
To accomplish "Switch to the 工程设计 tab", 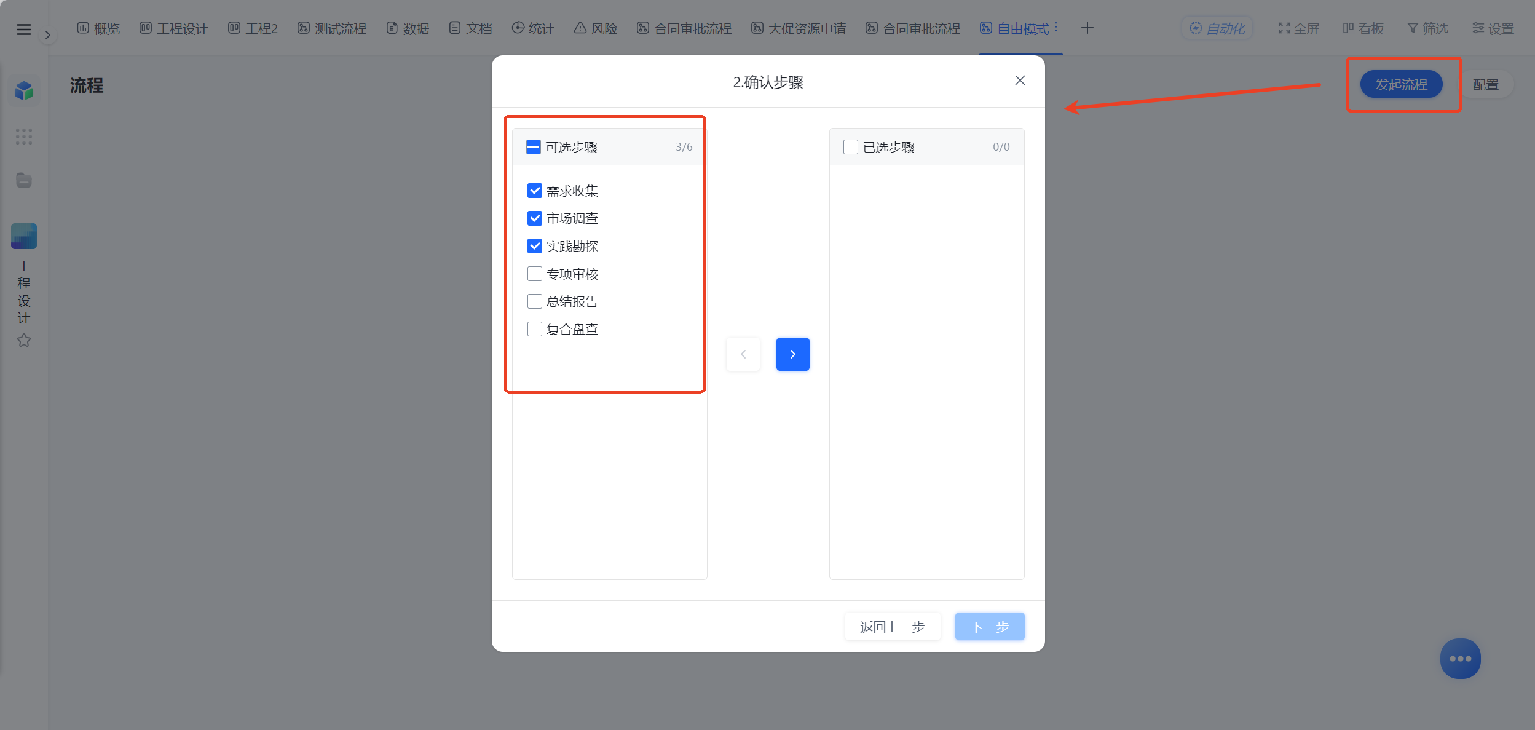I will point(174,28).
